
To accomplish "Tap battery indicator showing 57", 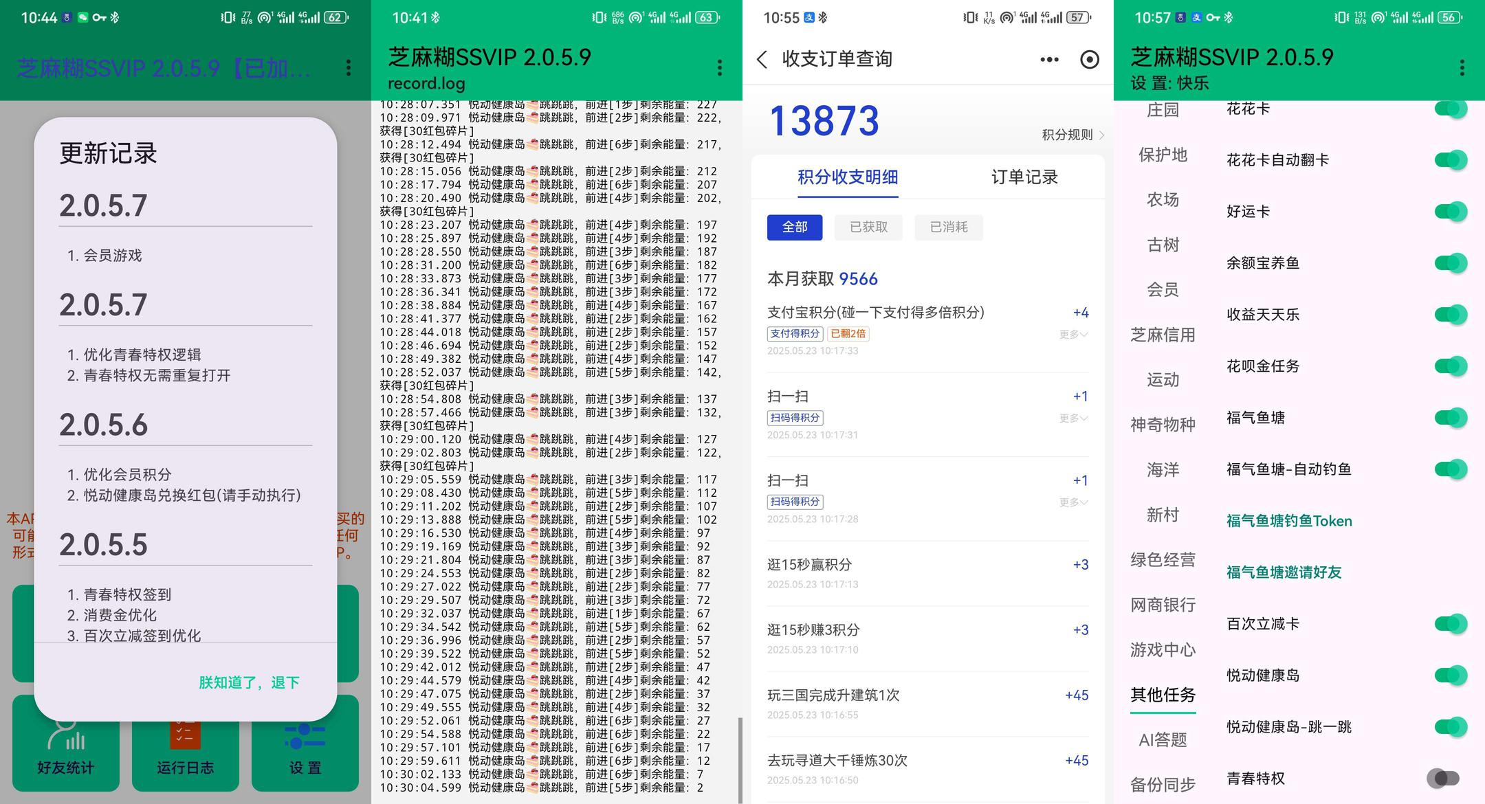I will point(1079,18).
